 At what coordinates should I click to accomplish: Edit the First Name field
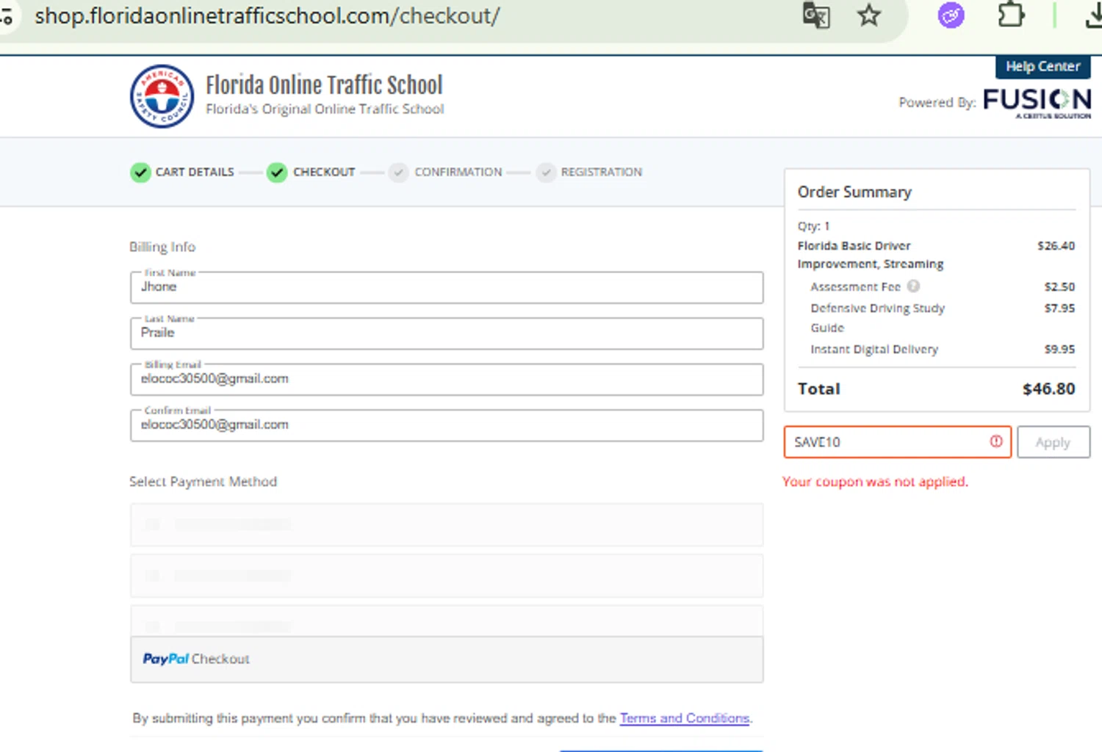point(447,287)
